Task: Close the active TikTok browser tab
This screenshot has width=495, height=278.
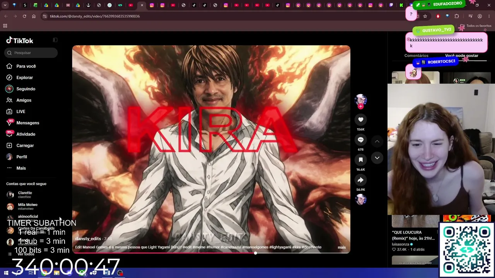Action: 142,5
